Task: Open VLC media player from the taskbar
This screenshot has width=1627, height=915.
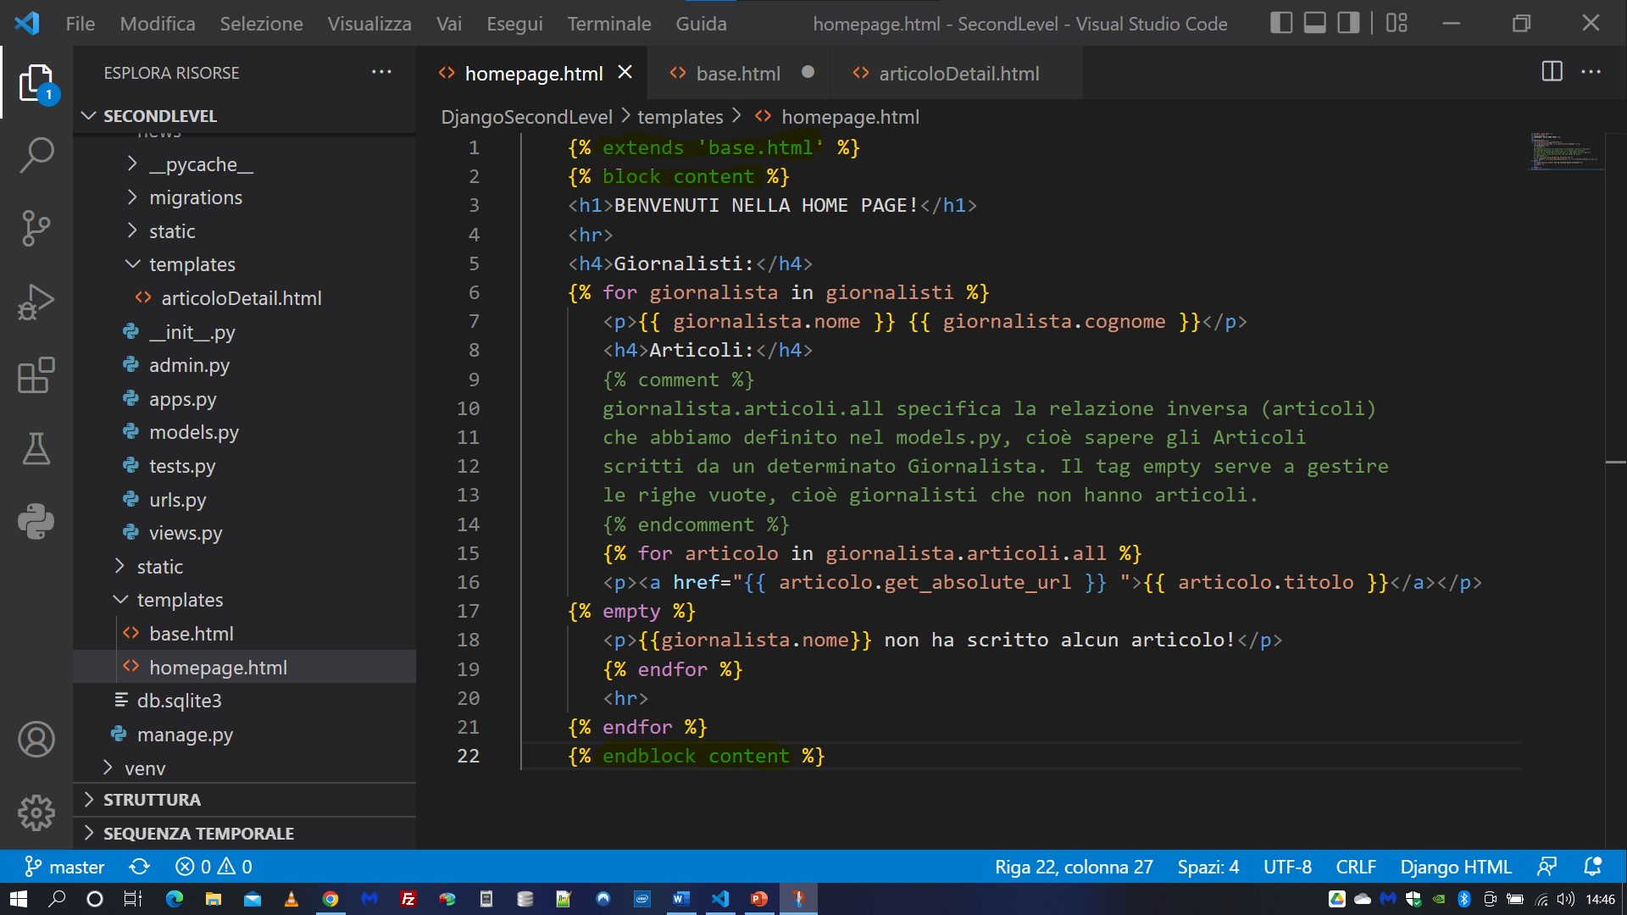Action: tap(292, 899)
